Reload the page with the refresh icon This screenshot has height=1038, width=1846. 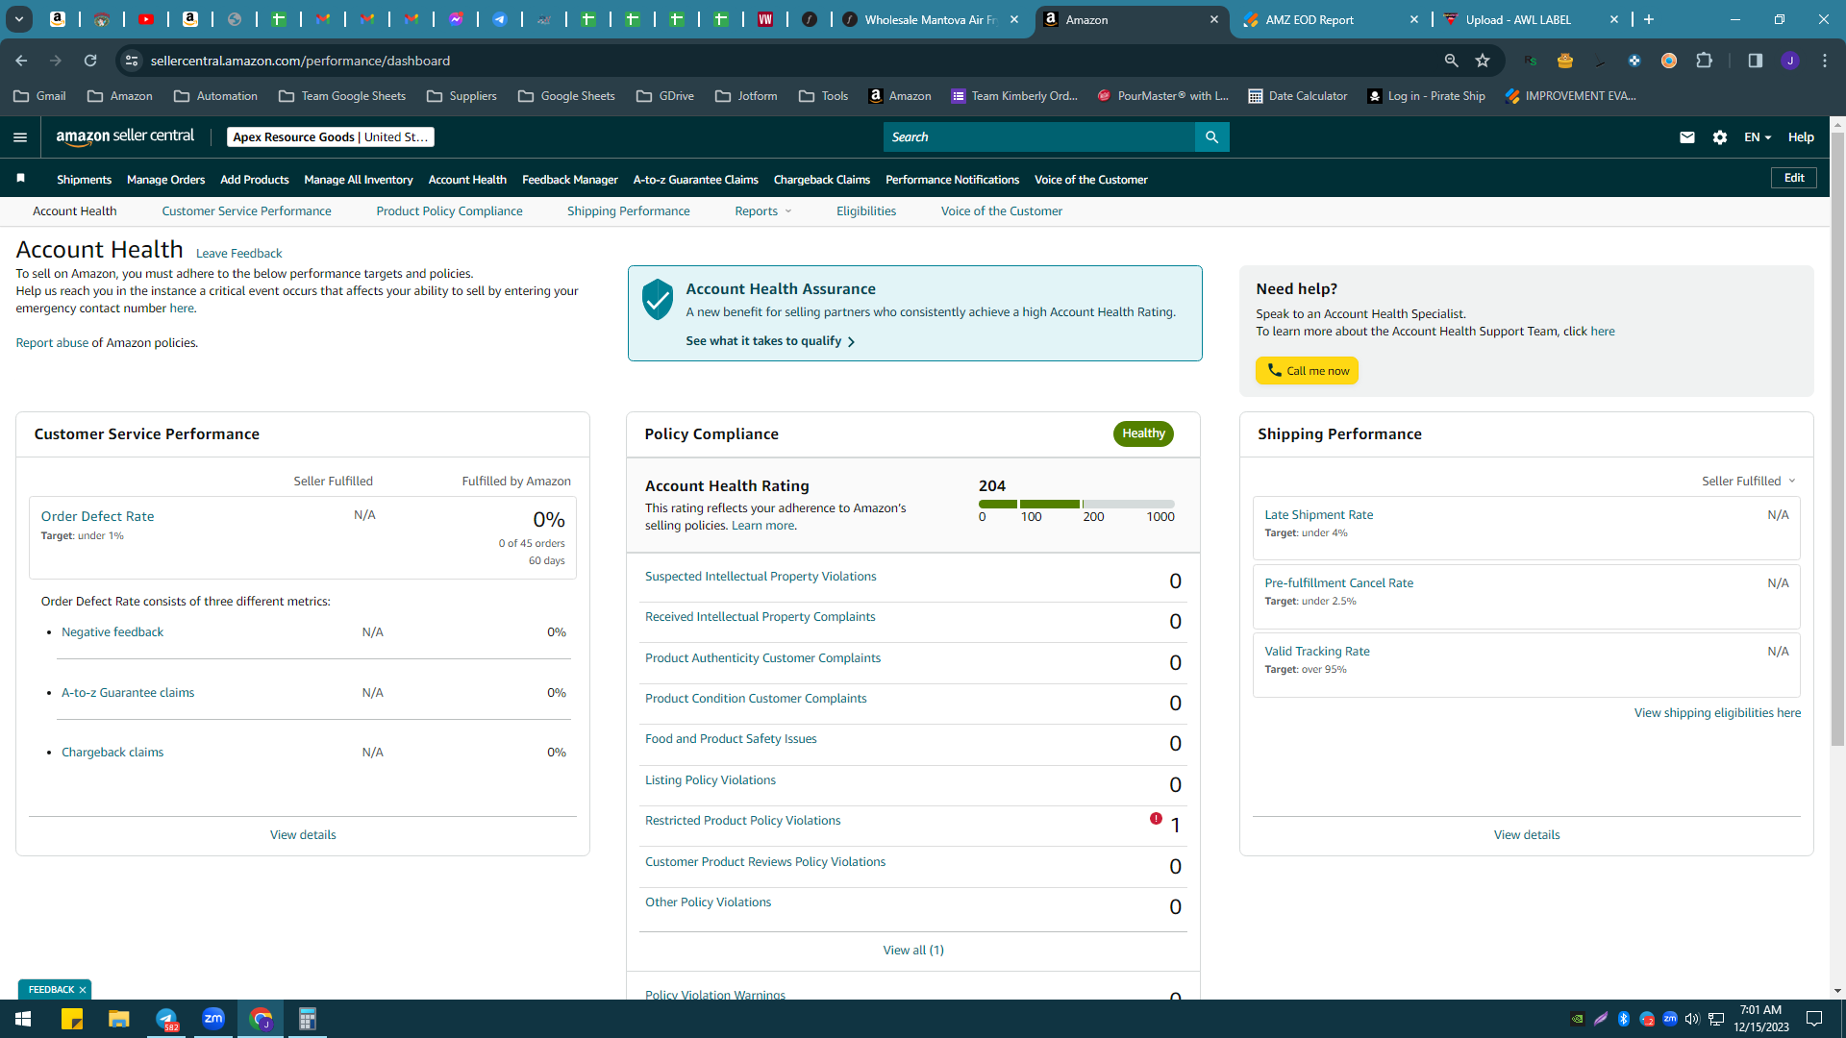90,61
